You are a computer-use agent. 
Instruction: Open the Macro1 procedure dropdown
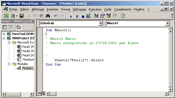point(167,23)
